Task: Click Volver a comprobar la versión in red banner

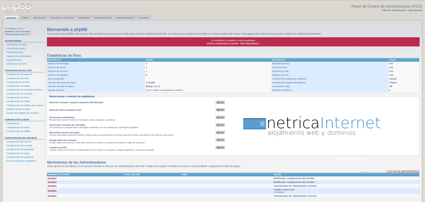Action: click(x=222, y=43)
